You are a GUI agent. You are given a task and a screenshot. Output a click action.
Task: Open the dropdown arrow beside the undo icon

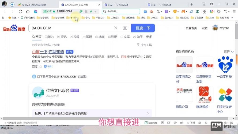pyautogui.click(x=229, y=12)
